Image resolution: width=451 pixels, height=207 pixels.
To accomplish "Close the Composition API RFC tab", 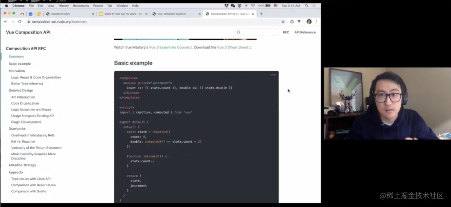I will pyautogui.click(x=253, y=14).
